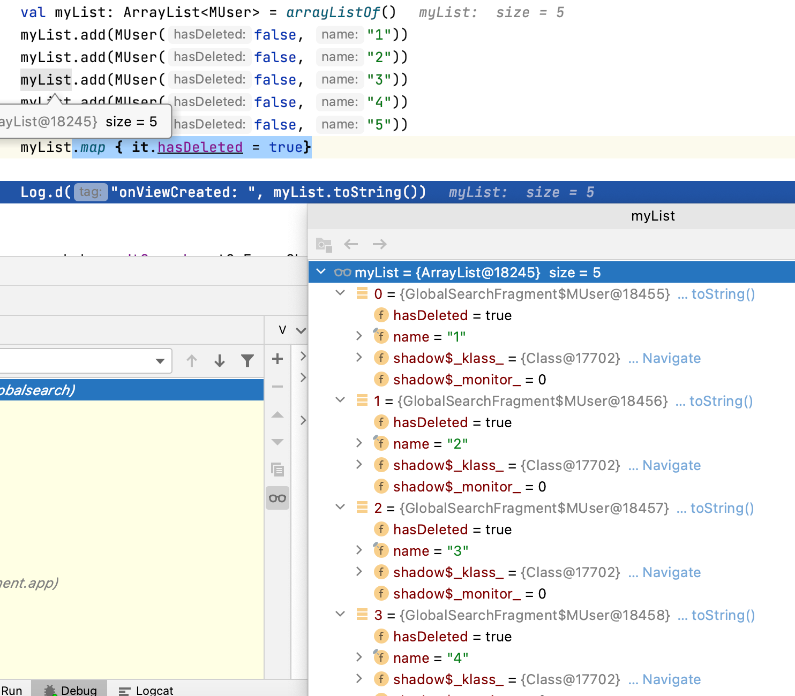Screen dimensions: 795x696
Task: Open the Logcat tab
Action: pyautogui.click(x=146, y=691)
